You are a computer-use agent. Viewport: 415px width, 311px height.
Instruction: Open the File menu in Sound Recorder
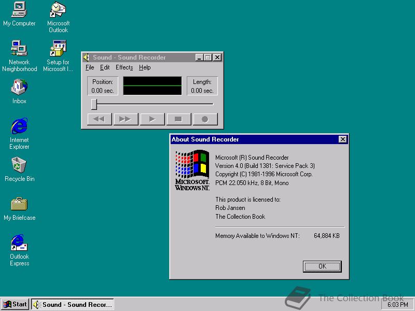[90, 67]
